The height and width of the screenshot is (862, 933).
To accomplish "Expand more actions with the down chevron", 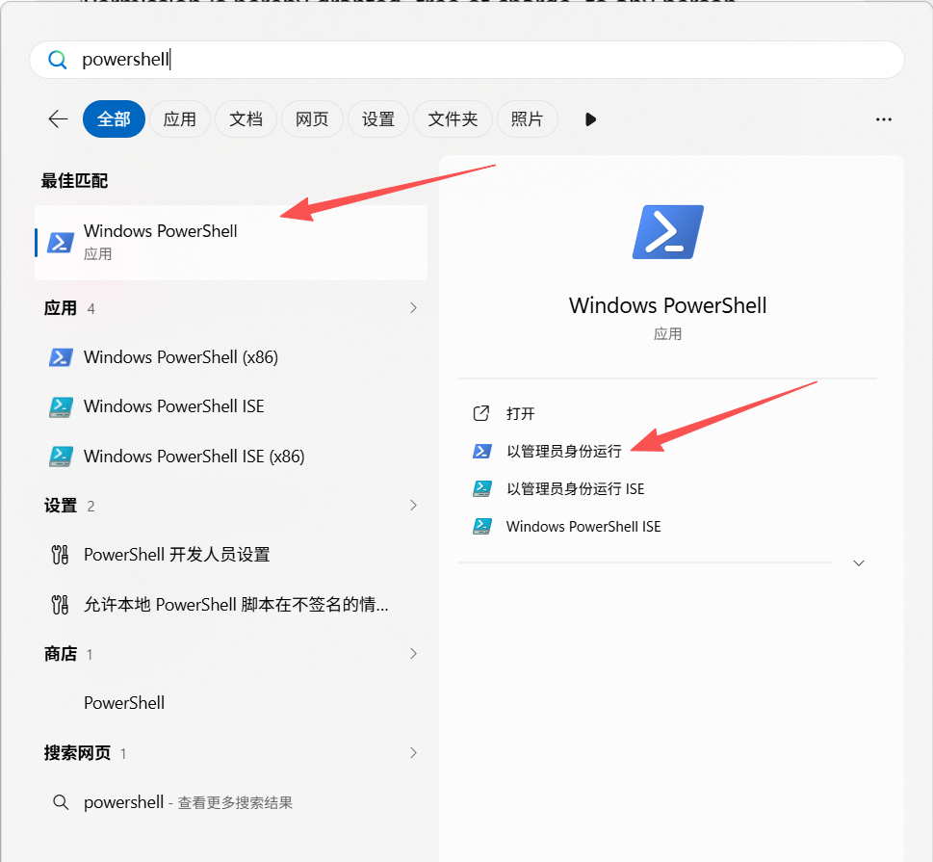I will [x=859, y=563].
